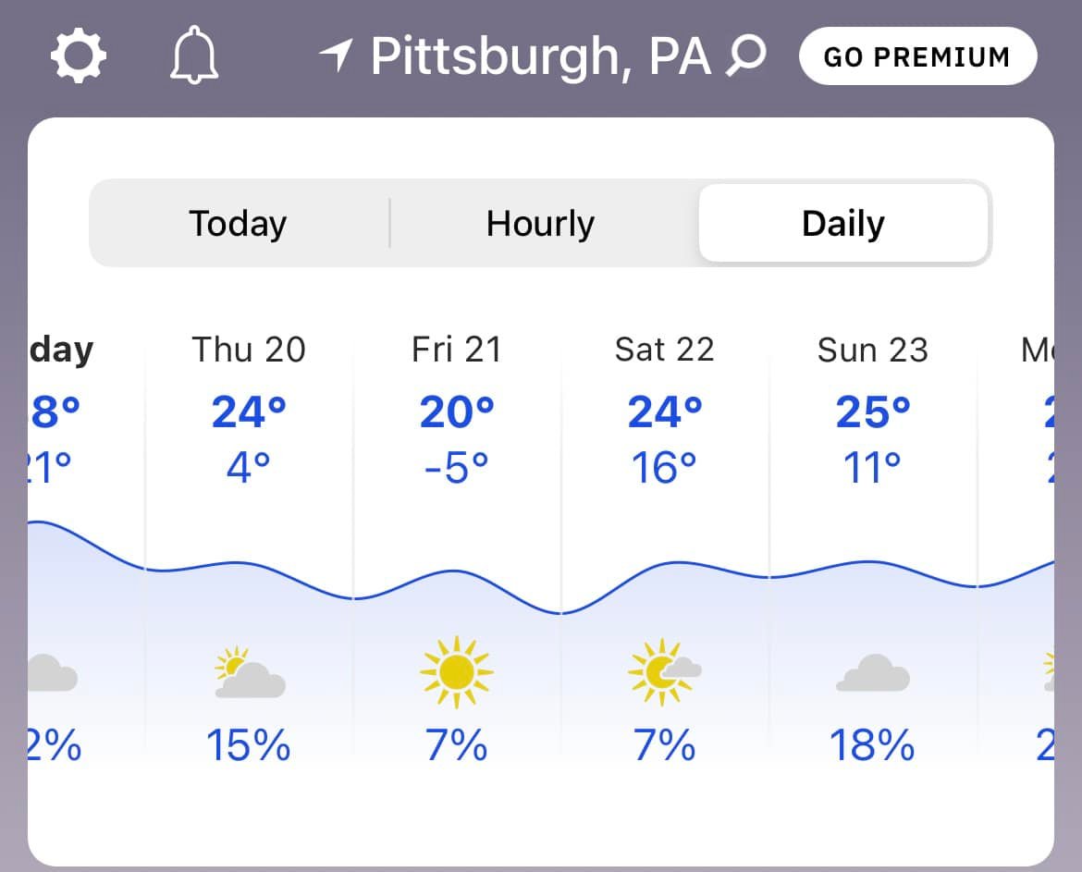Tap the Pittsburgh, PA location title

541,55
